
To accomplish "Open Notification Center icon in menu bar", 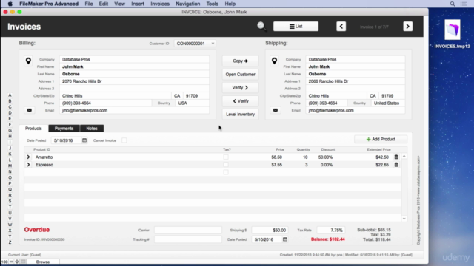I will [x=464, y=4].
